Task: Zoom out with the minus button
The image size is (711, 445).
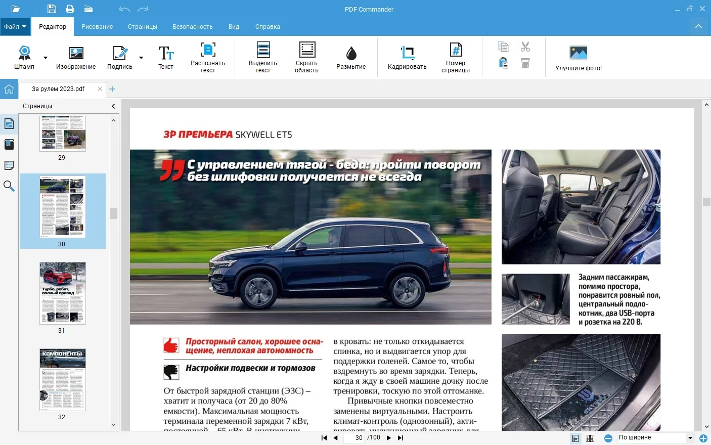Action: click(x=608, y=438)
